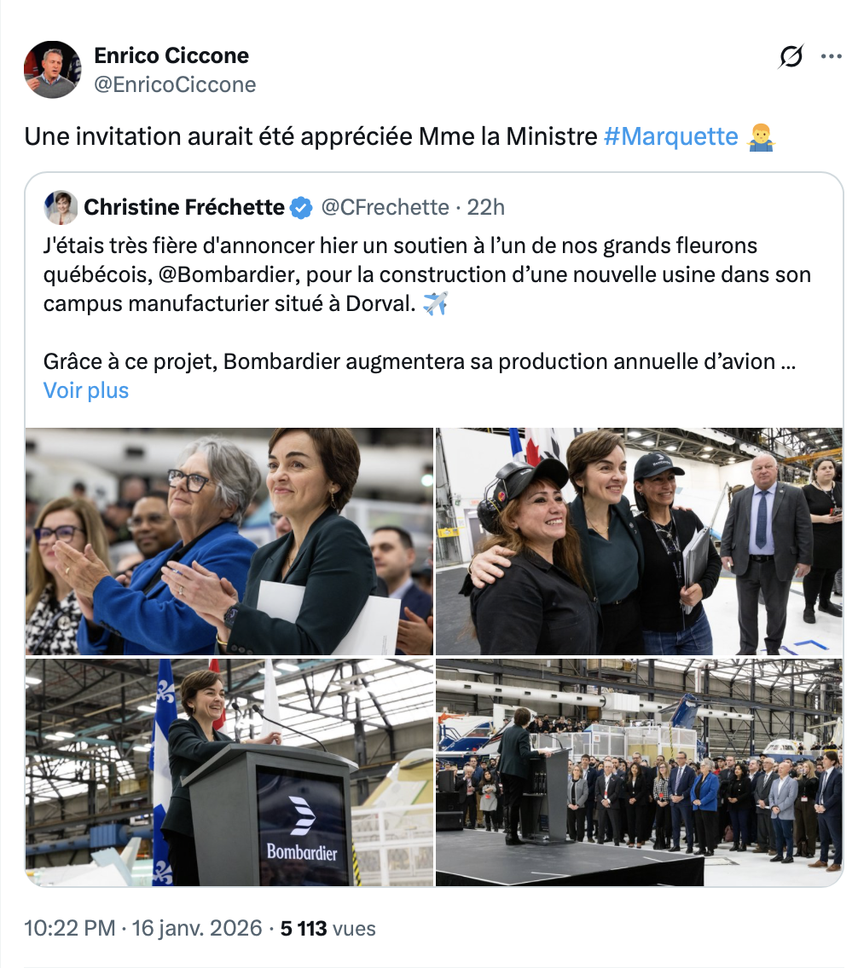Screen dimensions: 858x968
Task: Open the crowd in hangar photo
Action: (x=639, y=772)
